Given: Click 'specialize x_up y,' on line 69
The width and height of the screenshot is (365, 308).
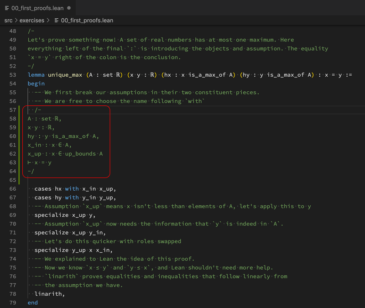Looking at the screenshot, I should click(65, 215).
